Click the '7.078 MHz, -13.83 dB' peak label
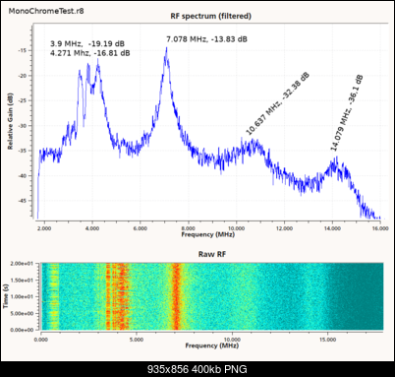The height and width of the screenshot is (377, 395). point(206,39)
